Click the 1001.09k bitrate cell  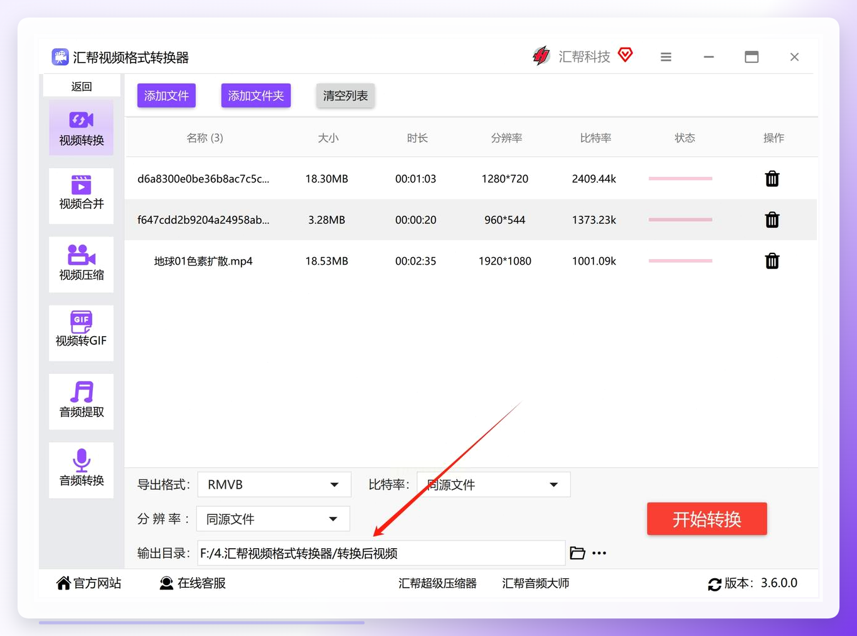[594, 261]
